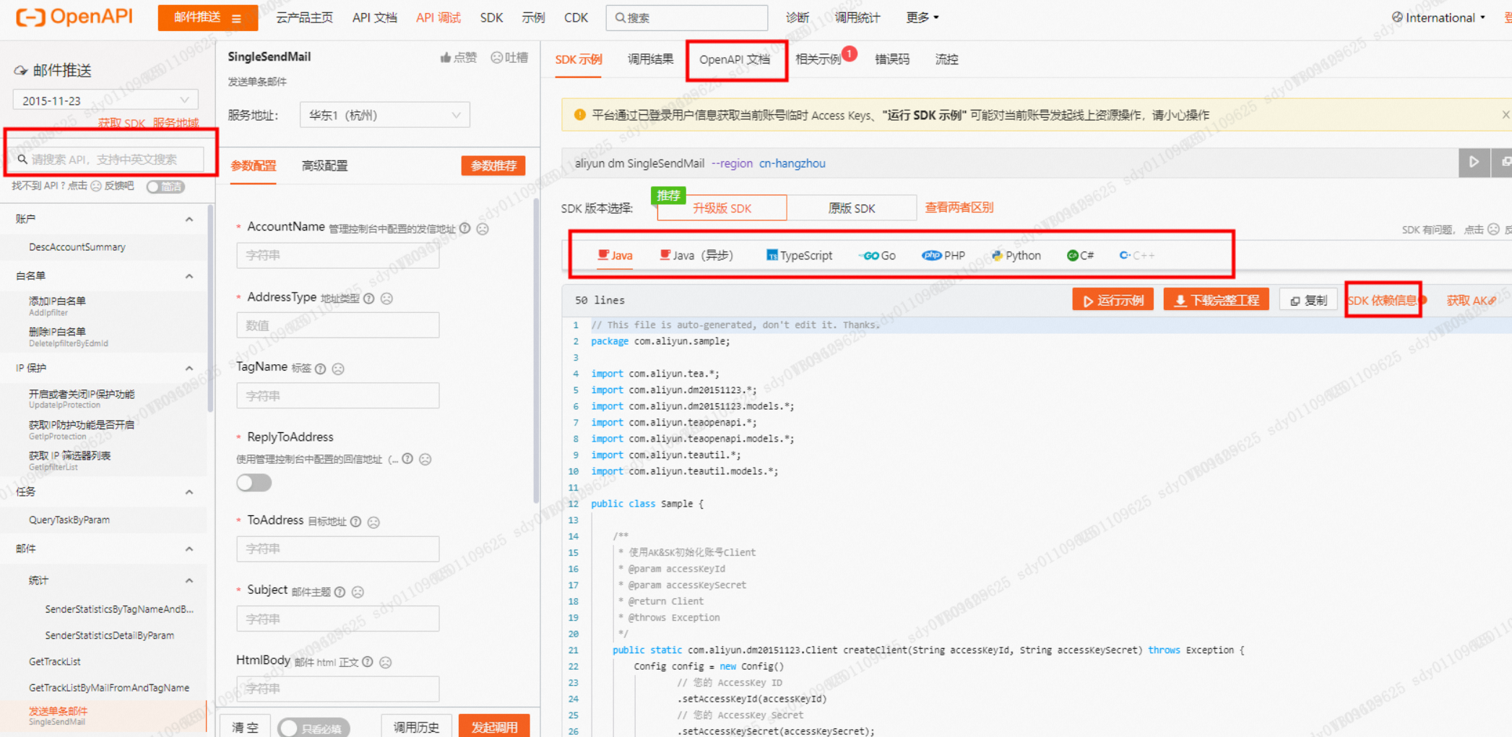1512x737 pixels.
Task: Go to API 文档 in top navigation
Action: (374, 17)
